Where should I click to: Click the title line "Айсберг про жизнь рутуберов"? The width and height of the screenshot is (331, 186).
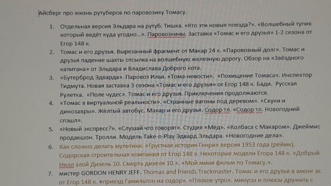(81, 13)
